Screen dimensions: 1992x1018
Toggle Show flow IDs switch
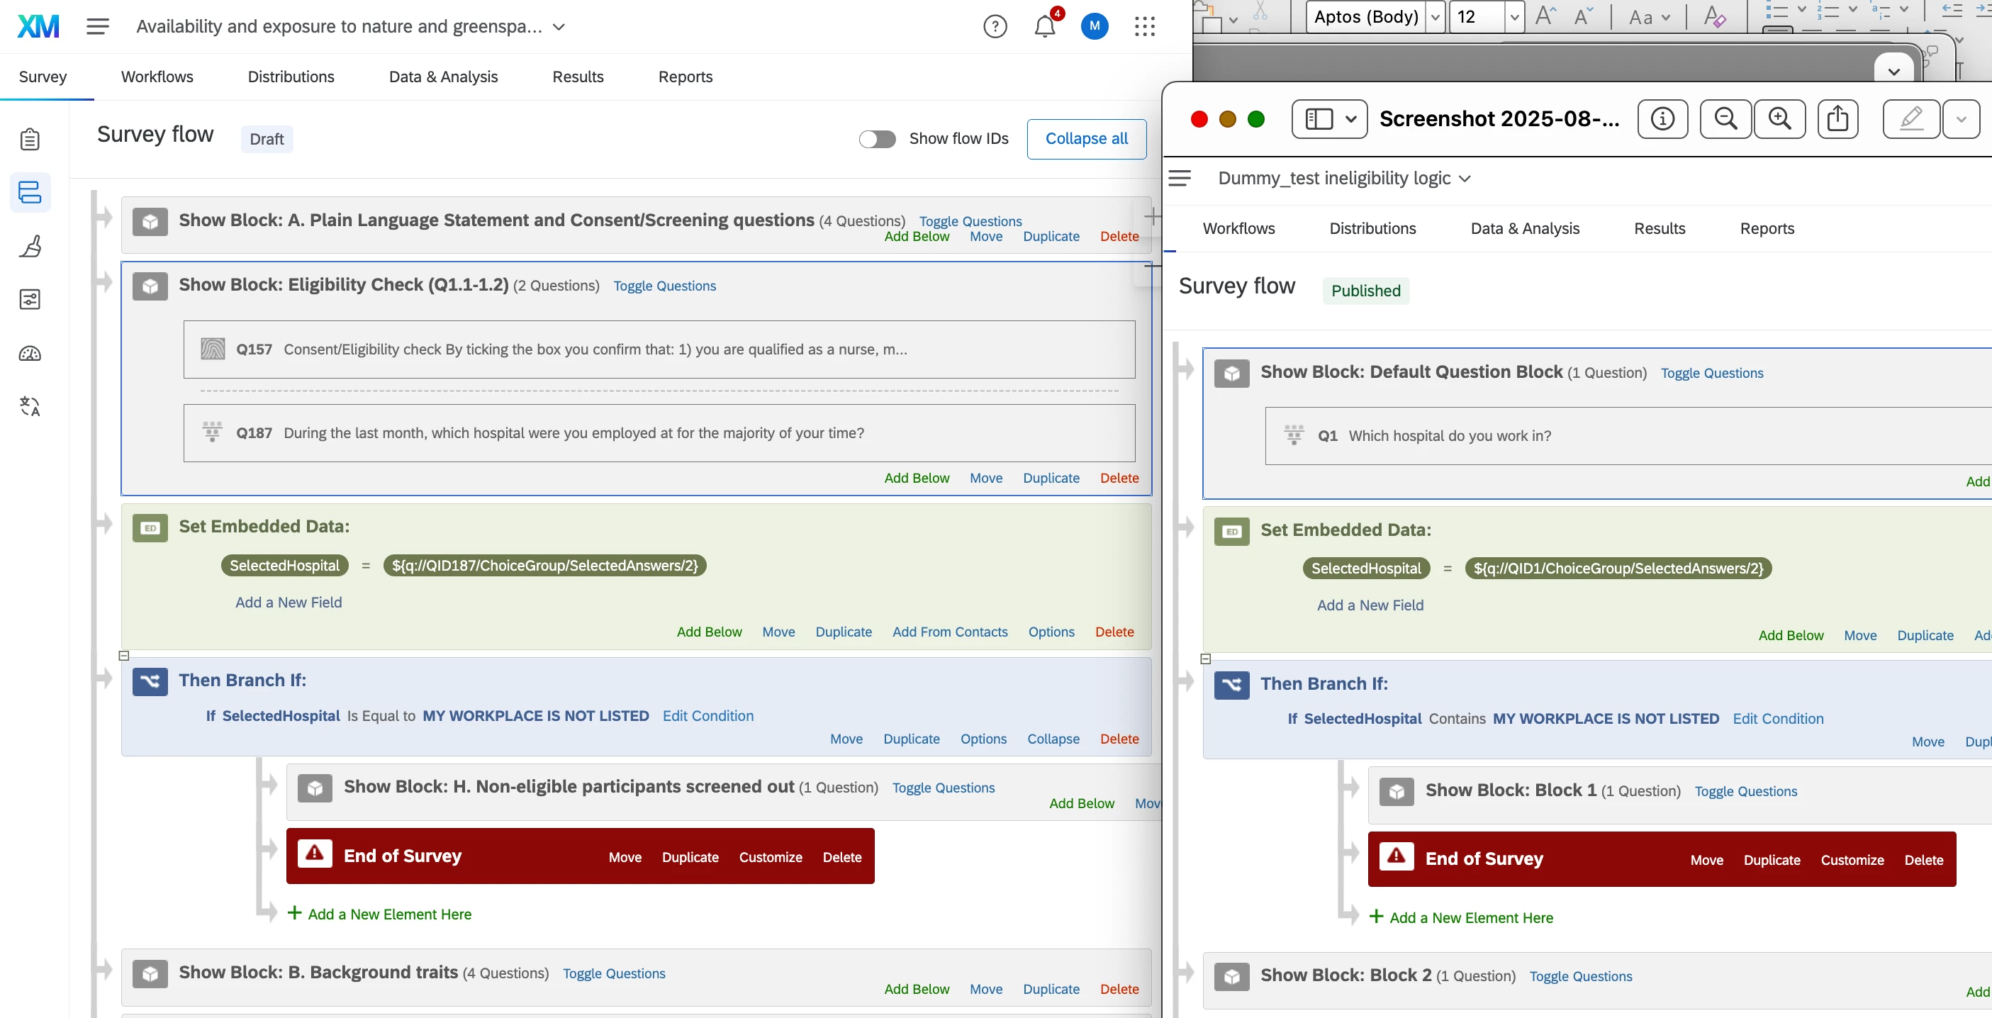tap(877, 139)
